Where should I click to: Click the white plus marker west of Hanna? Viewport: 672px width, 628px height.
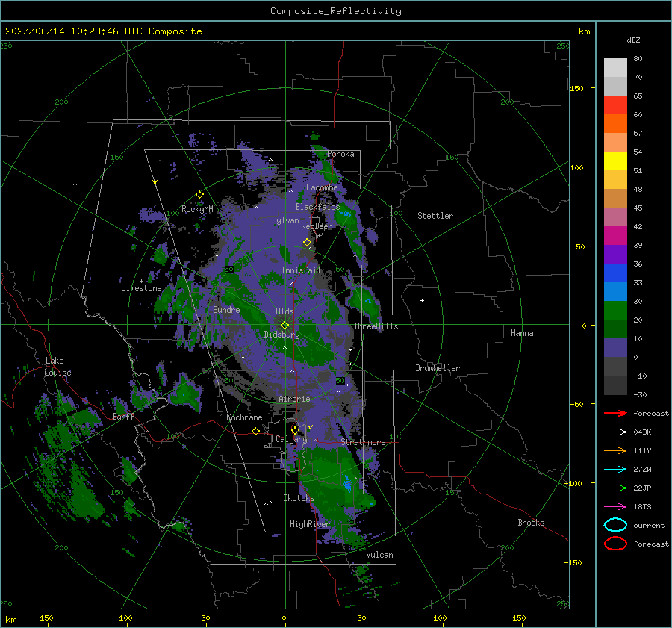tap(422, 300)
